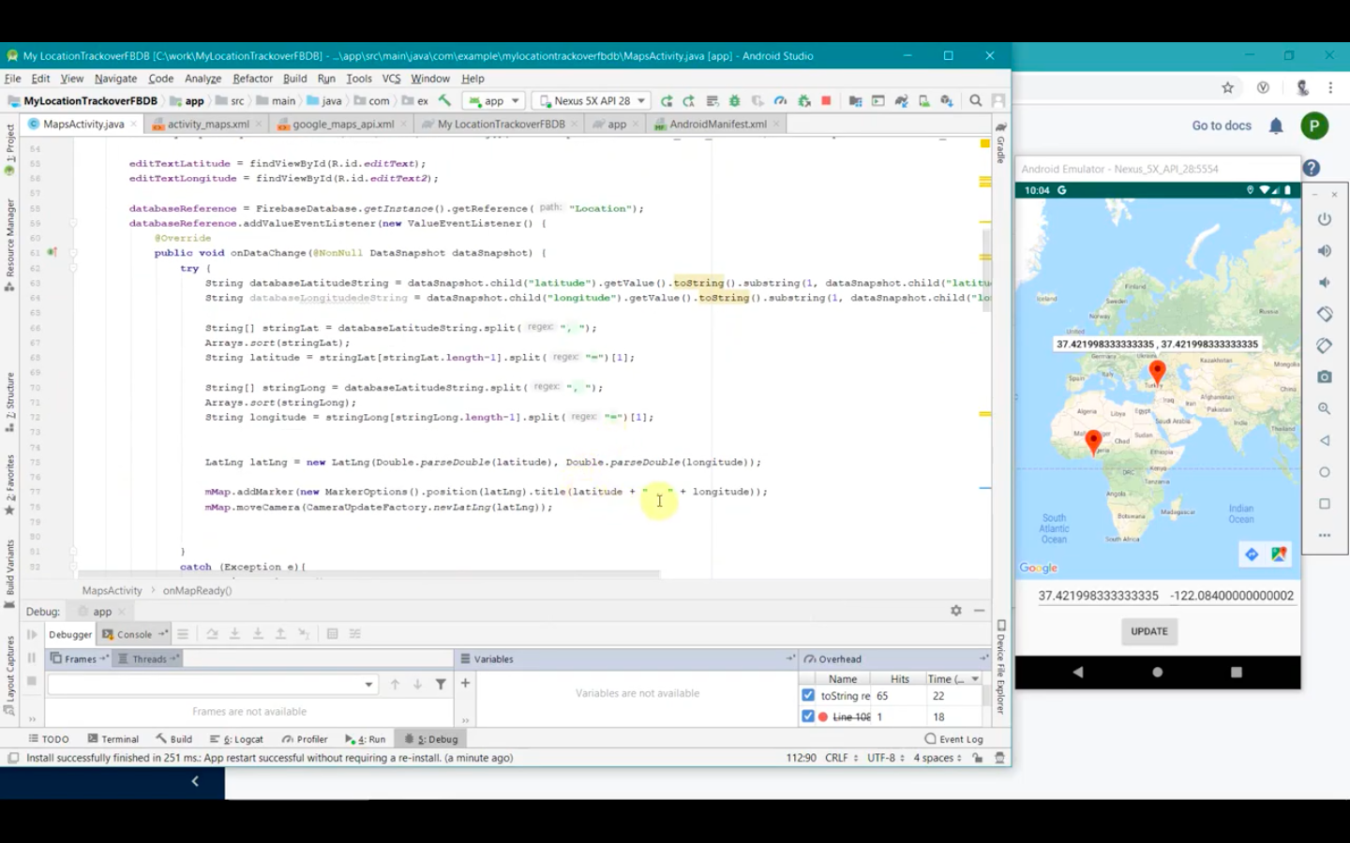This screenshot has height=843, width=1350.
Task: Click Evaluate Expression calculator icon
Action: (332, 634)
